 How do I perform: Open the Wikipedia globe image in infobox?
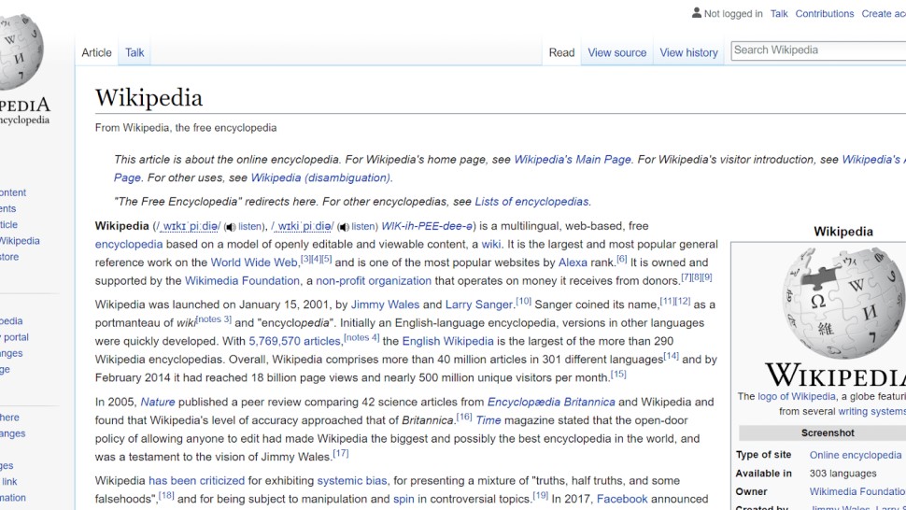(x=843, y=303)
